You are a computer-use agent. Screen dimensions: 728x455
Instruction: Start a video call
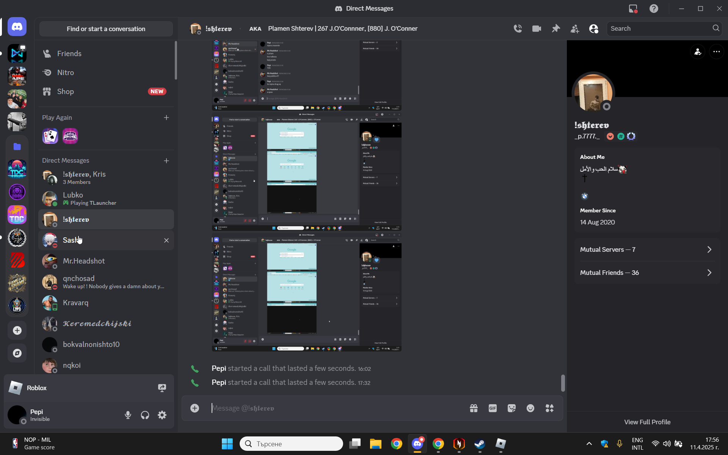coord(537,28)
